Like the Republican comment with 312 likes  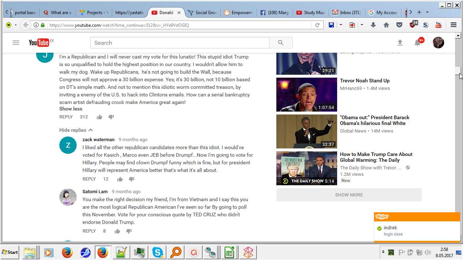tap(99, 117)
